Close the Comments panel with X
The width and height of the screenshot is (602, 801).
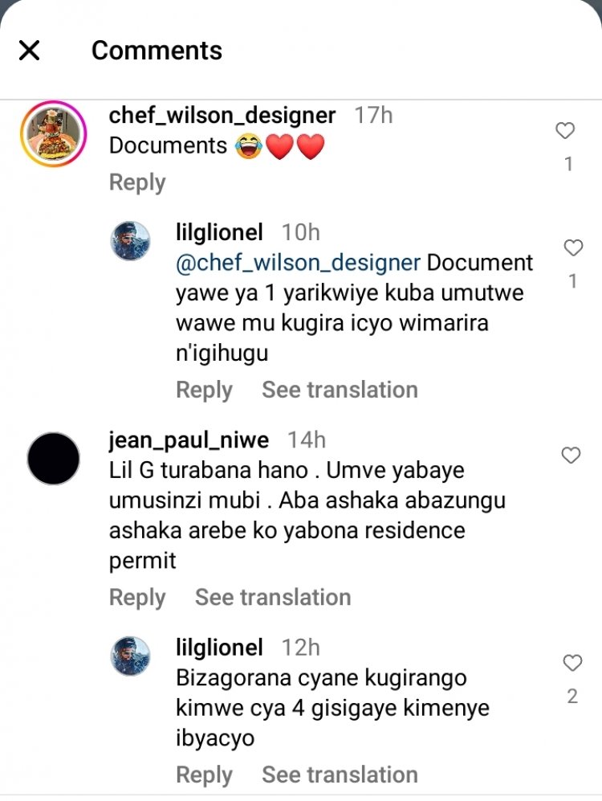click(x=29, y=51)
